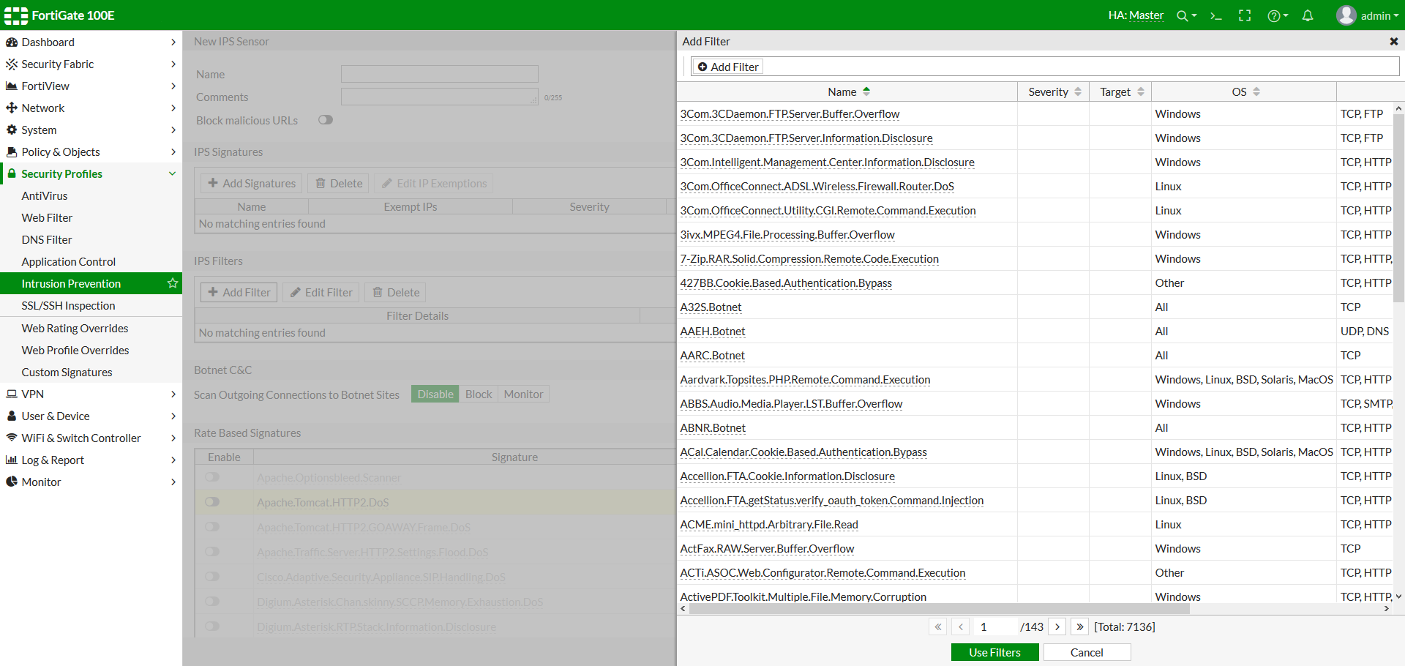This screenshot has height=666, width=1405.
Task: Go to previous page of signatures
Action: coord(961,627)
